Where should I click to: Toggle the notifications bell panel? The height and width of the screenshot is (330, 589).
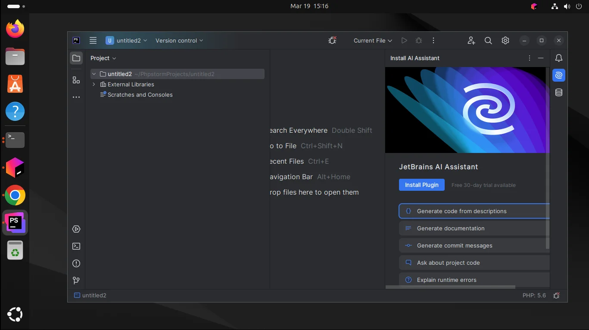pos(558,58)
